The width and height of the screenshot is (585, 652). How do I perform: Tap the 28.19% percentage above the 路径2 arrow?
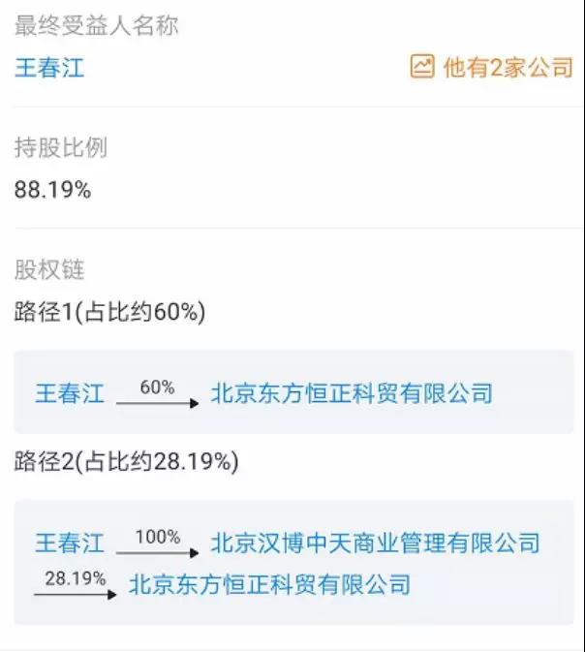(75, 578)
